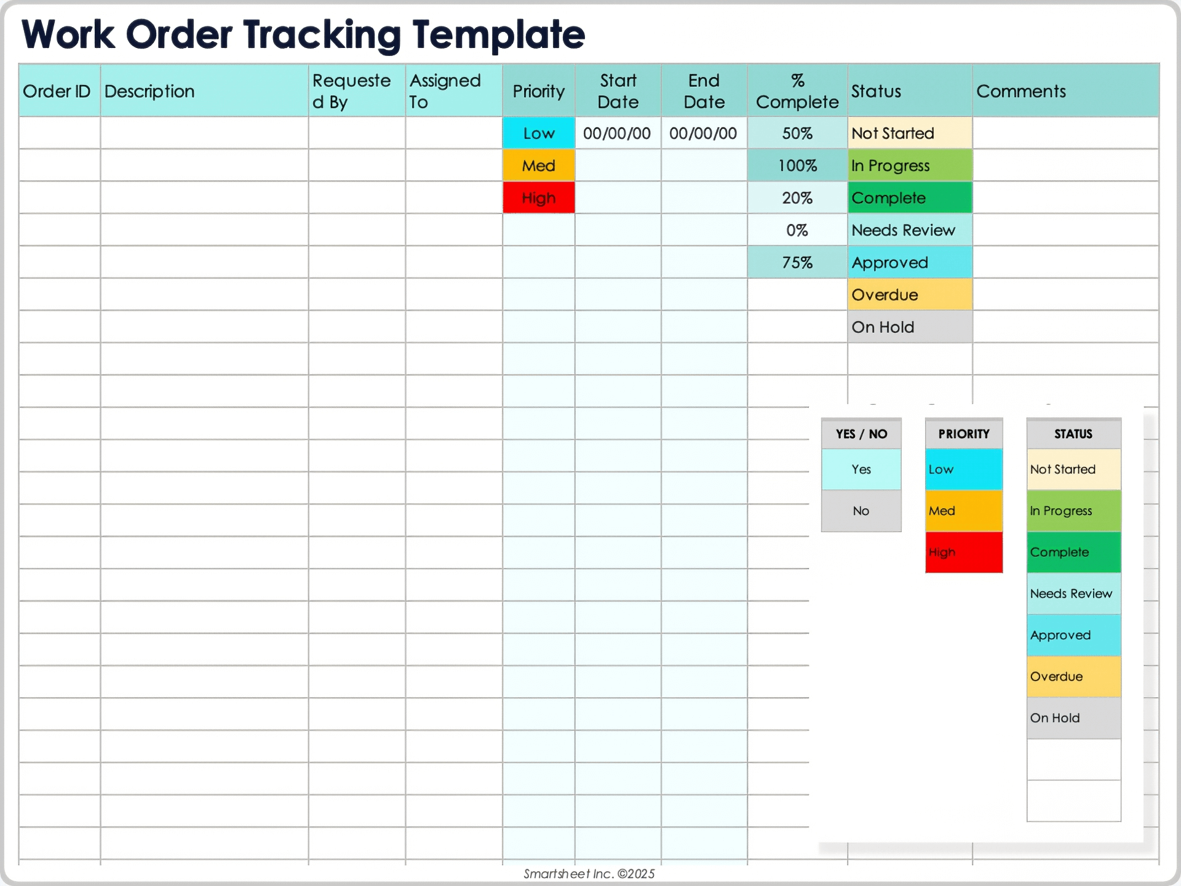
Task: Click On Hold in the Status legend
Action: coord(1074,717)
